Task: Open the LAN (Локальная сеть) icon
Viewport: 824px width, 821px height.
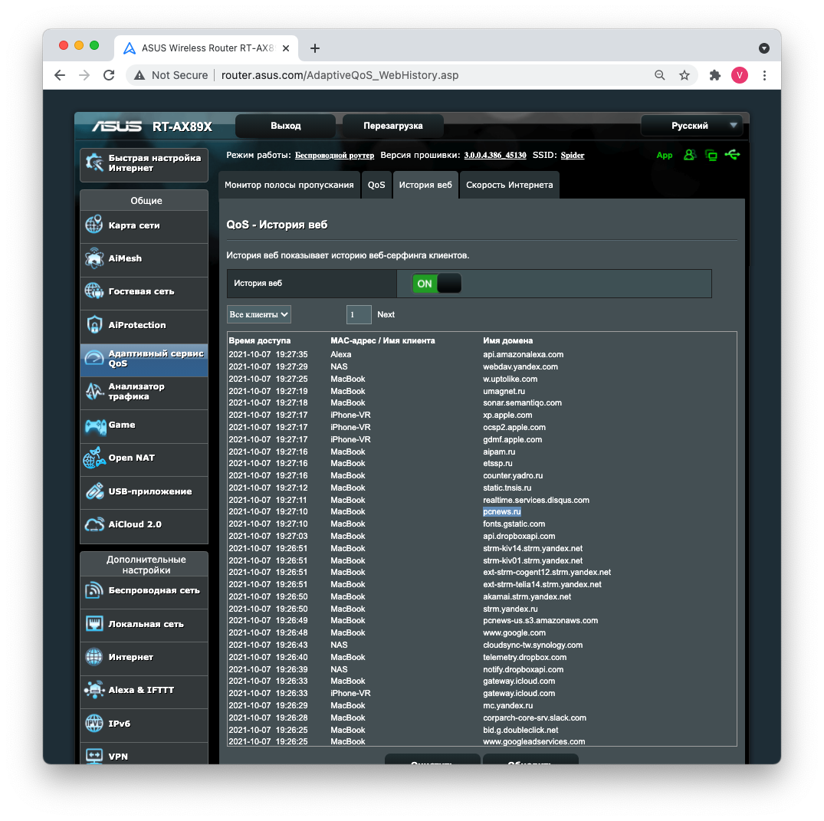Action: coord(94,624)
